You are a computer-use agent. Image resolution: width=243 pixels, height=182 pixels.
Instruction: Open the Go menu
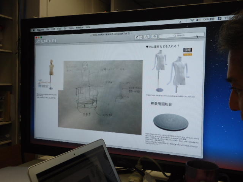pyautogui.click(x=65, y=28)
